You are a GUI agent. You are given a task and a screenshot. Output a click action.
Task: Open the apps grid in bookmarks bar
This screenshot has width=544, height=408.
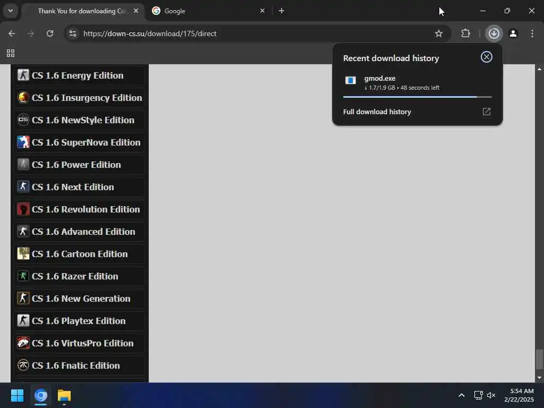(x=11, y=53)
